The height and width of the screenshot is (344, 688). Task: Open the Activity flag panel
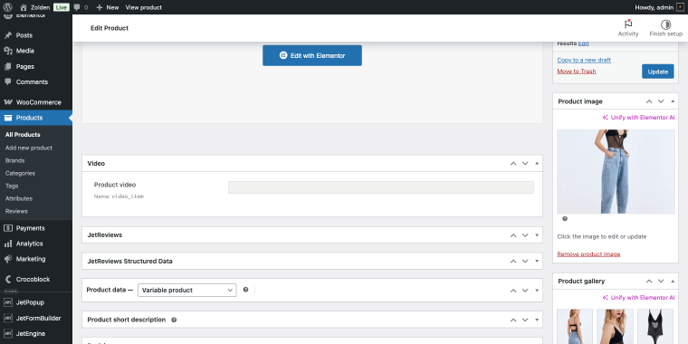point(628,29)
